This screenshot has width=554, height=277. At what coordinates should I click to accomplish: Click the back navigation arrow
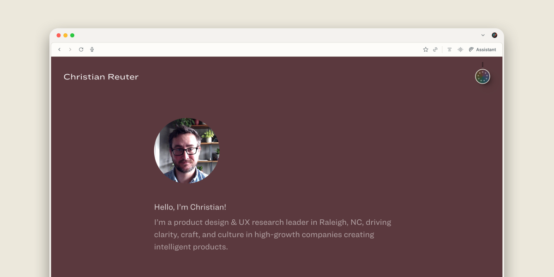(59, 49)
